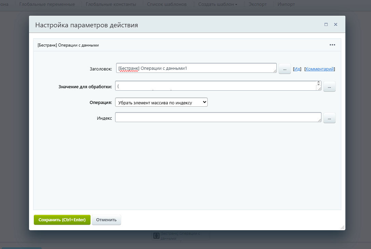Open the Экспорт menu item
This screenshot has width=371, height=249.
coord(258,4)
